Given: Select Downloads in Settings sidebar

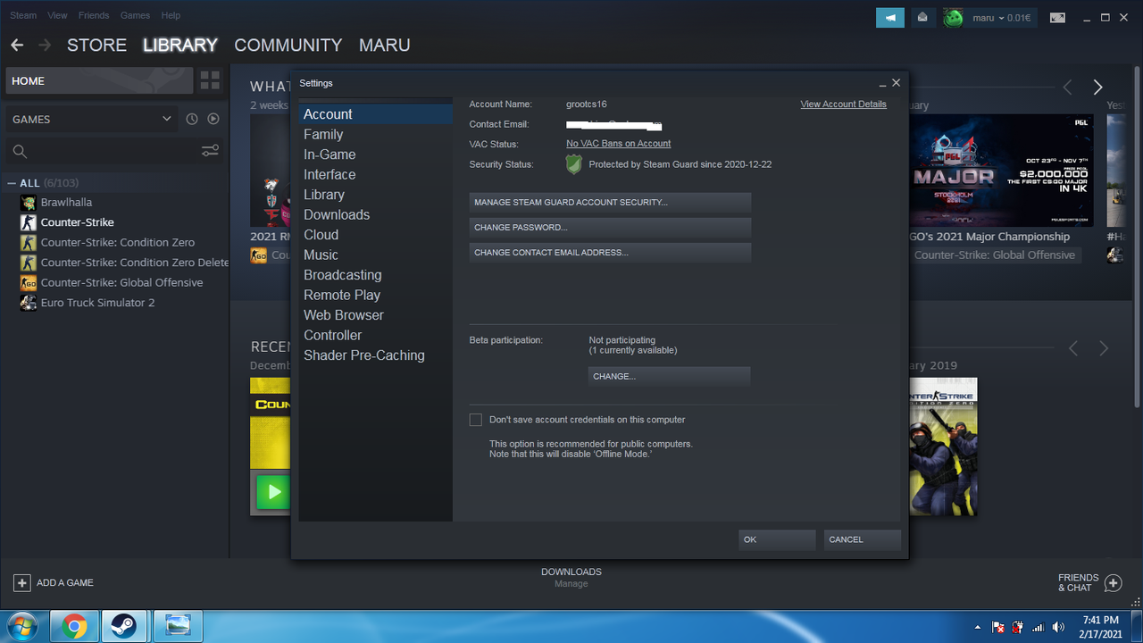Looking at the screenshot, I should point(337,214).
